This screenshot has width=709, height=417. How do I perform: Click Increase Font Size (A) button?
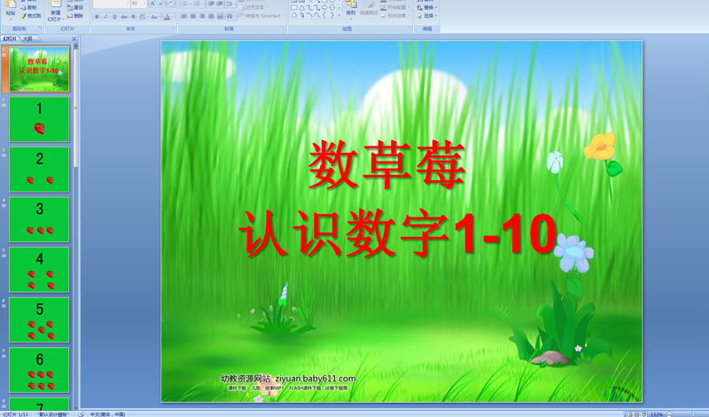152,4
